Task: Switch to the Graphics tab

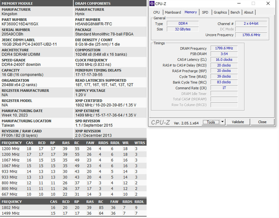Action: pos(220,12)
